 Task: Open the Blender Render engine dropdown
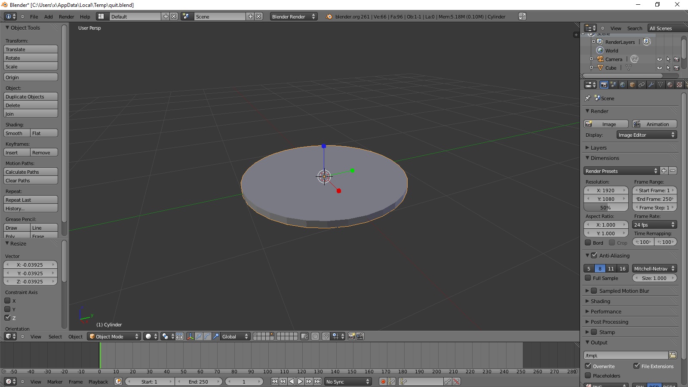point(293,16)
